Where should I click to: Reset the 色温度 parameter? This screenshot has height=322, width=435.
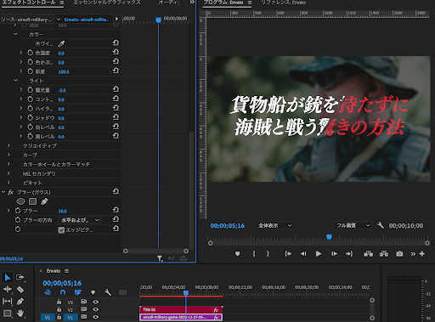[x=116, y=52]
